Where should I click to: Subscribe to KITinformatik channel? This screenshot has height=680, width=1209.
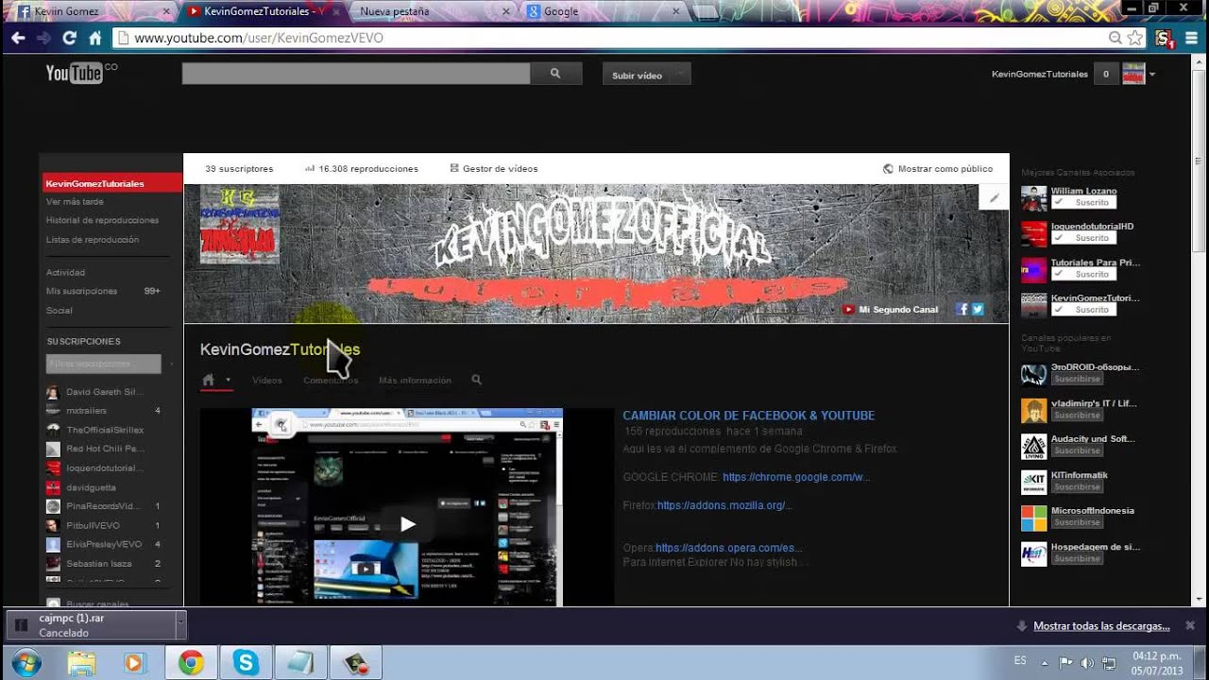point(1078,486)
